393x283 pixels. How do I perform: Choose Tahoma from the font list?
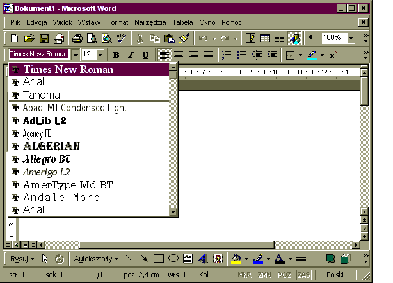[x=42, y=95]
